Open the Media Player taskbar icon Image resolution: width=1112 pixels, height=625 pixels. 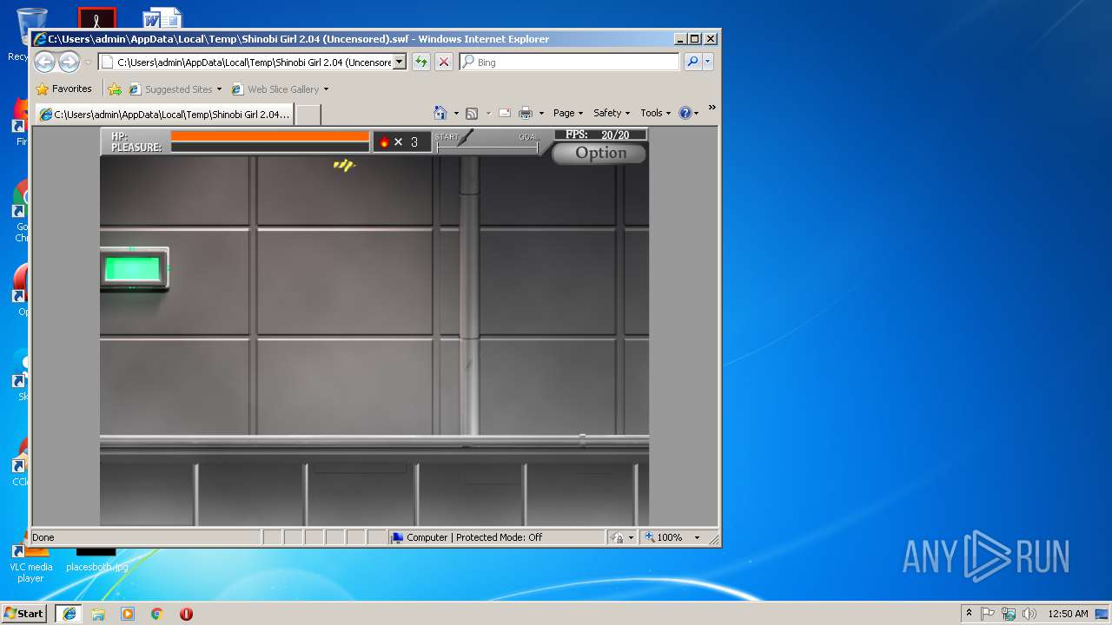[128, 614]
